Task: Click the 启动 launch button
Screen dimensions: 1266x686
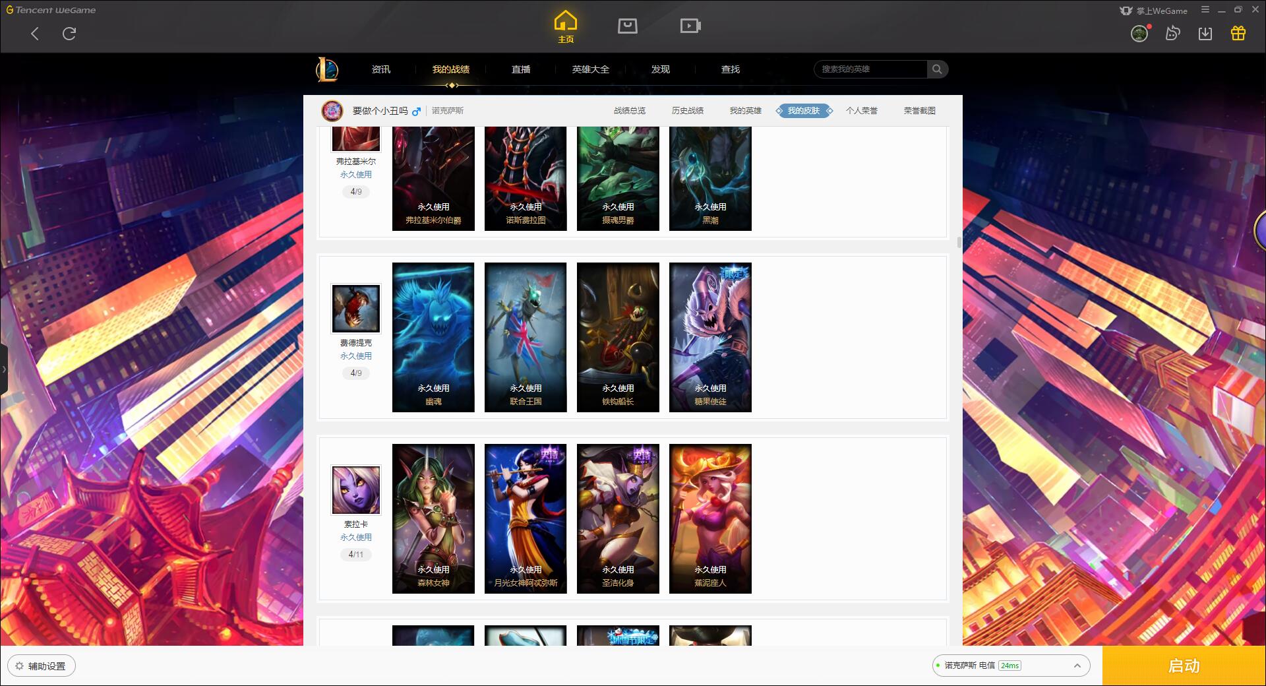Action: click(1184, 666)
